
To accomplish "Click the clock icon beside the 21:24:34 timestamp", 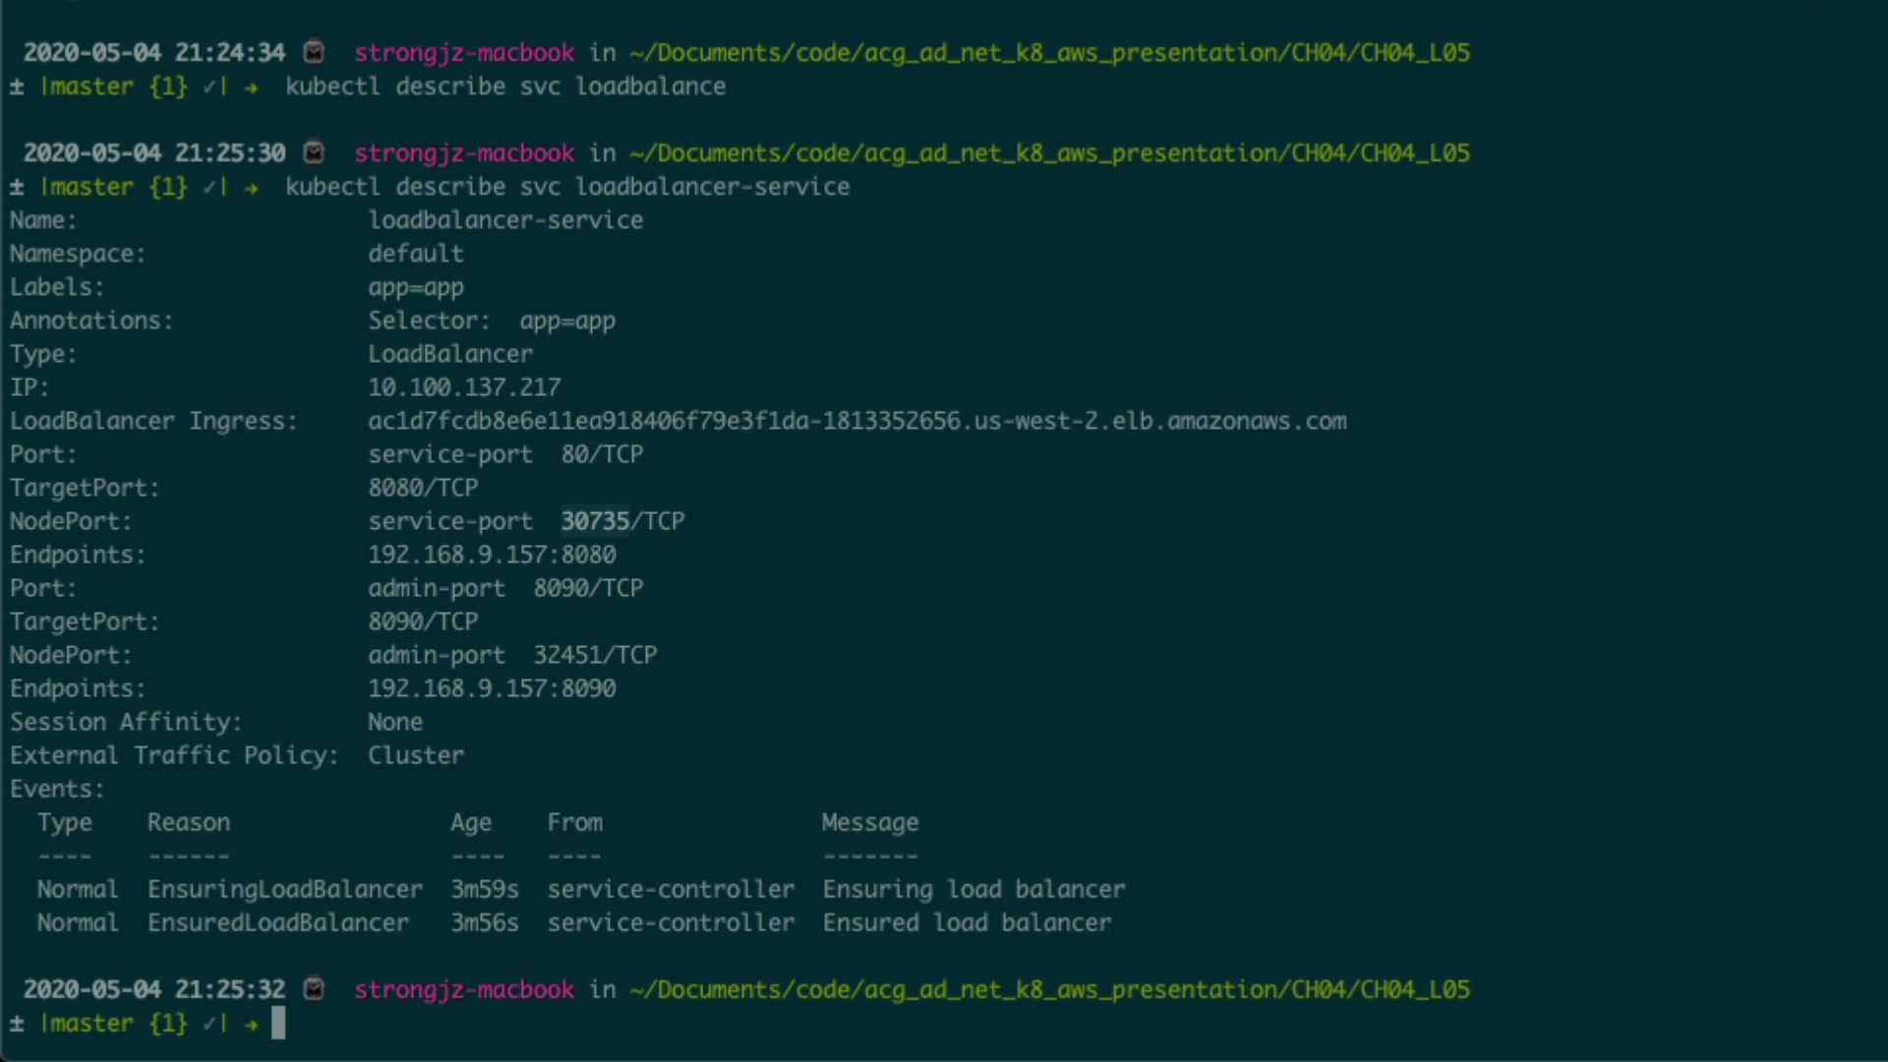I will (x=314, y=52).
